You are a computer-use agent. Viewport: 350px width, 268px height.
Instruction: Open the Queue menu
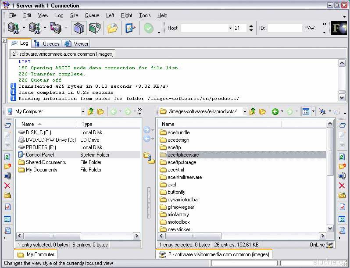pyautogui.click(x=92, y=15)
